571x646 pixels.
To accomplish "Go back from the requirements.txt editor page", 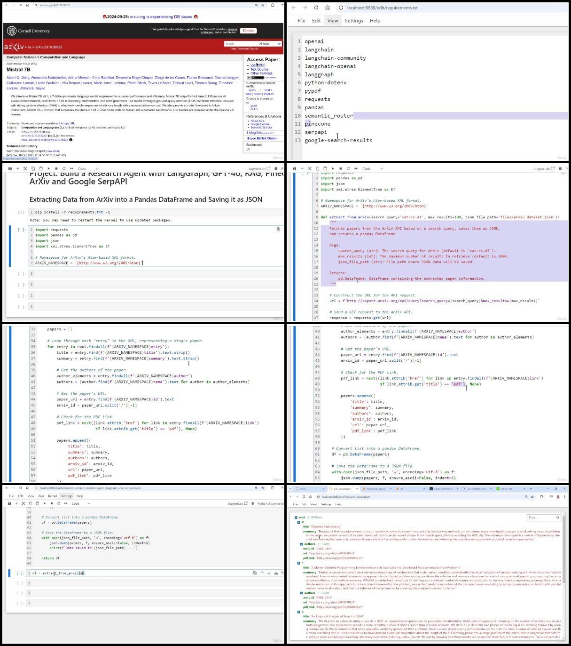I will (294, 8).
